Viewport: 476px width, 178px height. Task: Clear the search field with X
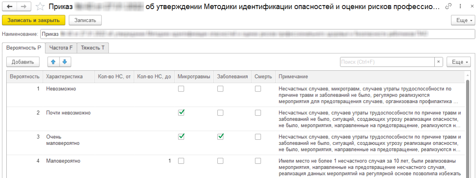coord(438,62)
